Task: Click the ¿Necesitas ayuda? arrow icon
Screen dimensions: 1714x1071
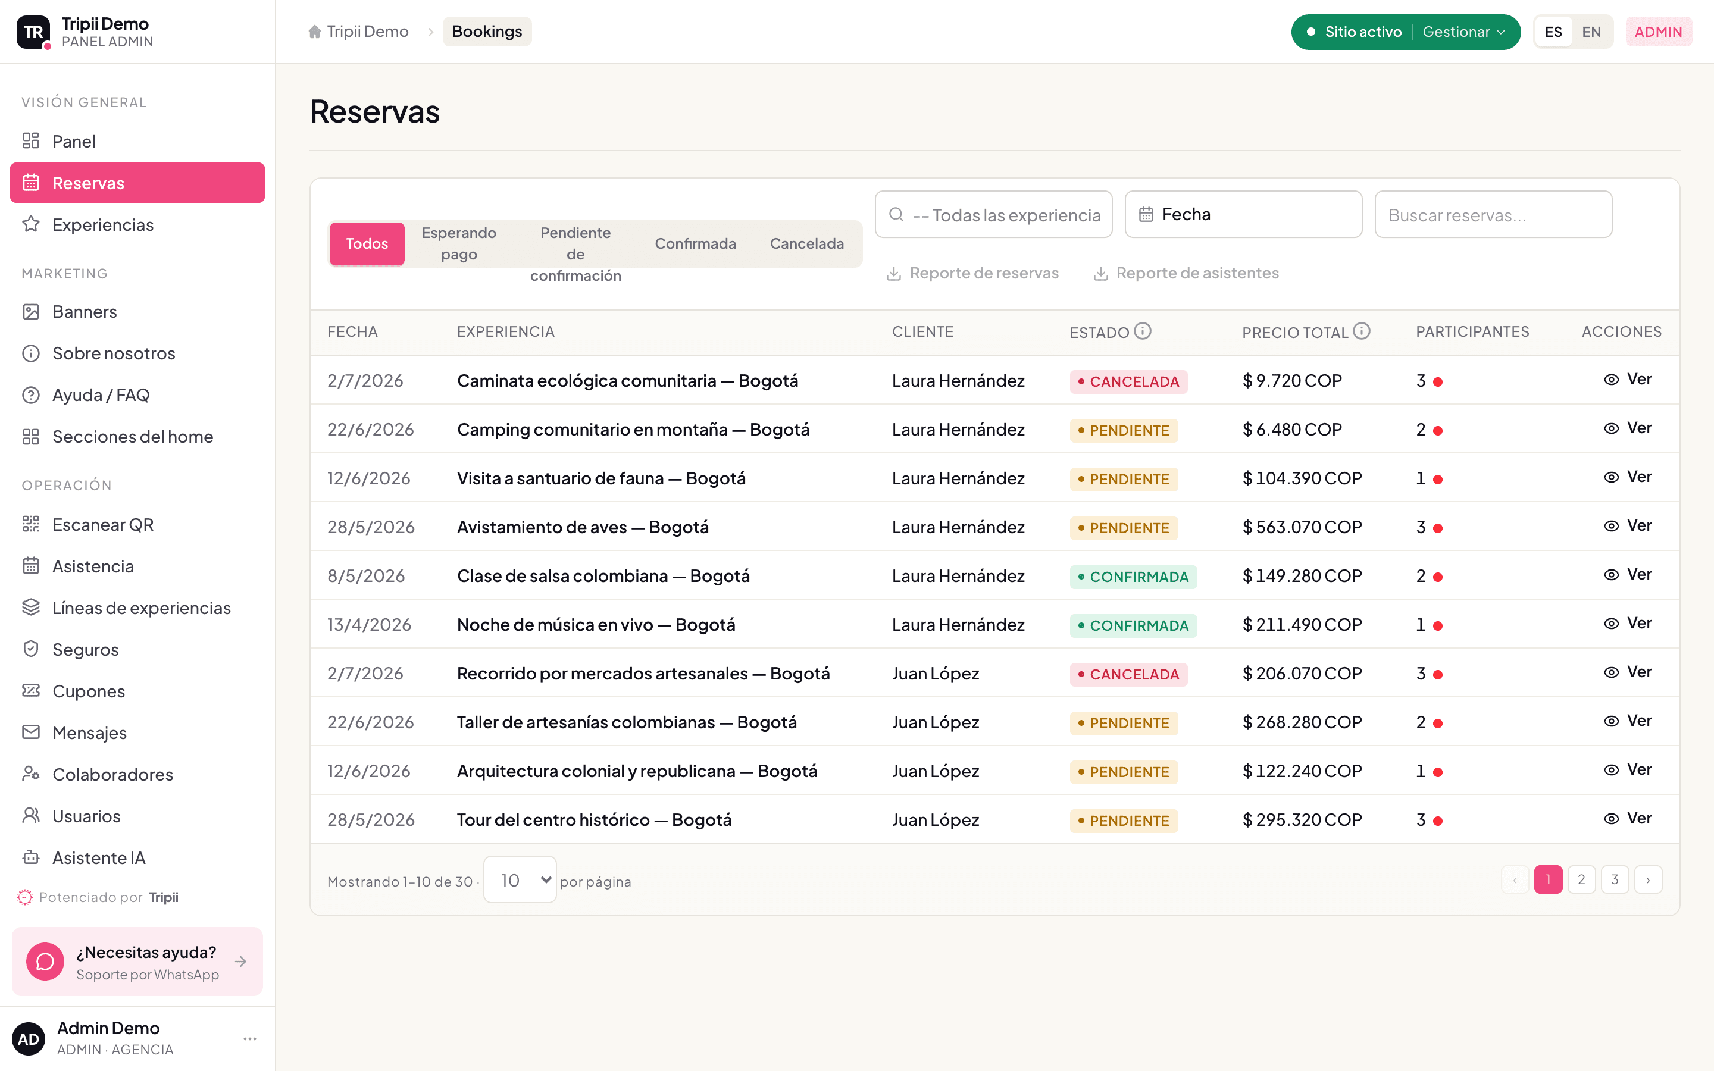Action: (x=241, y=962)
